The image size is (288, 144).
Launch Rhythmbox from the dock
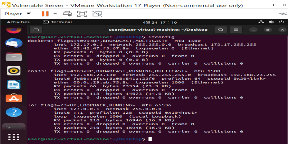tap(14, 71)
